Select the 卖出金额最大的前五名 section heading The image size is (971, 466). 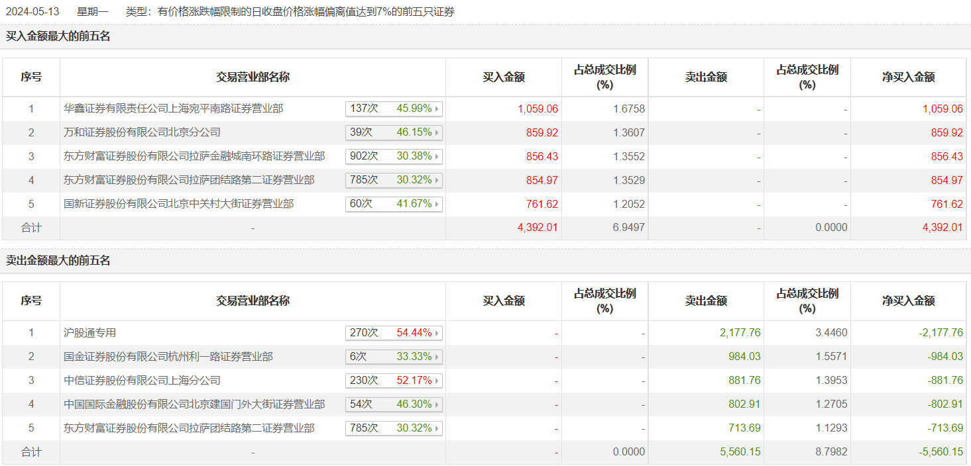(x=58, y=261)
